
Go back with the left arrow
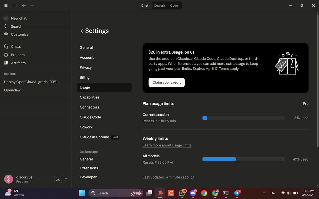point(24,5)
